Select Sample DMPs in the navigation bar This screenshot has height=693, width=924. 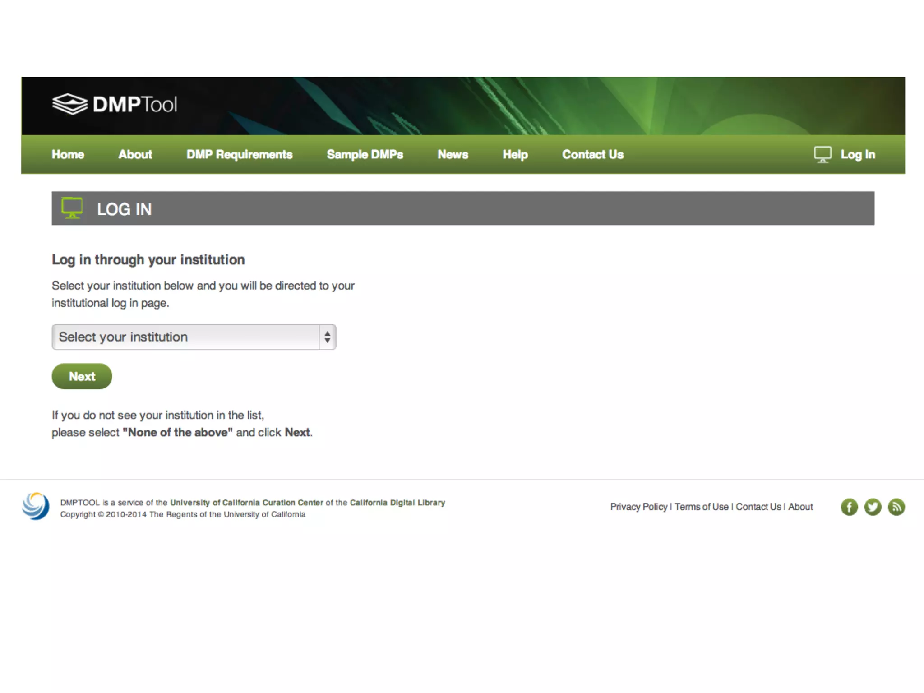pos(365,155)
